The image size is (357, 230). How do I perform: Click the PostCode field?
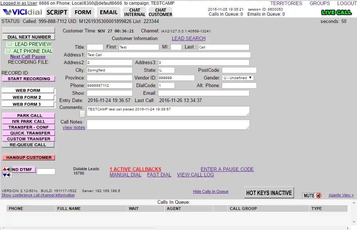[x=239, y=70]
